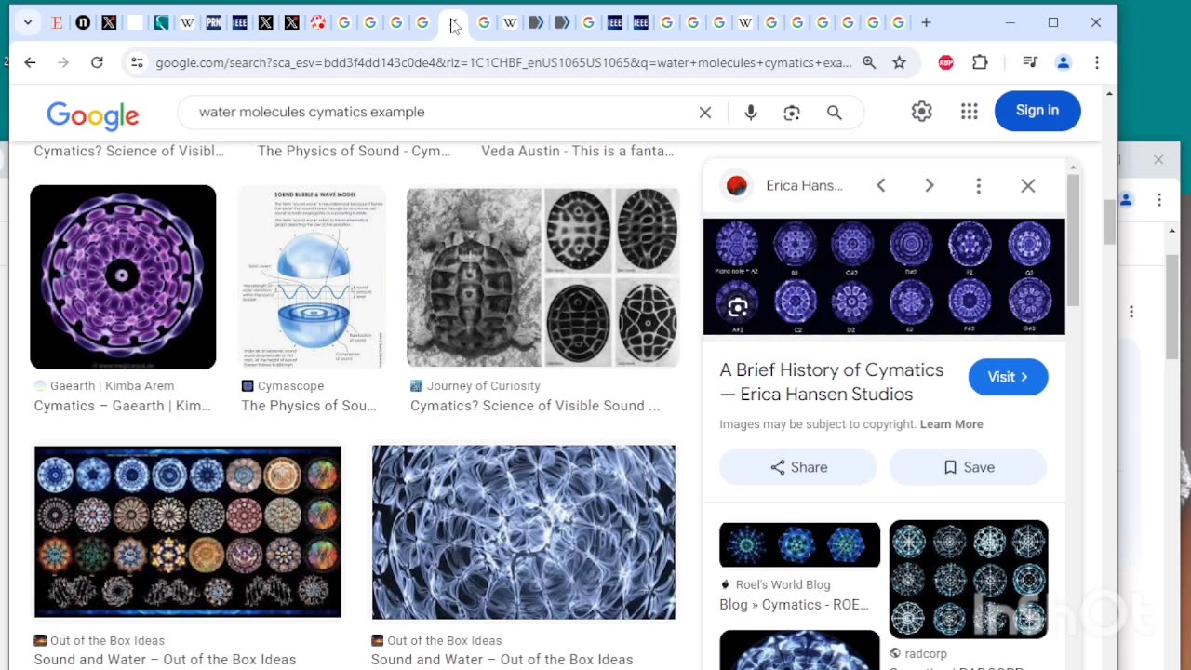The height and width of the screenshot is (670, 1191).
Task: Switch to the red-and-white icon tab
Action: click(317, 22)
